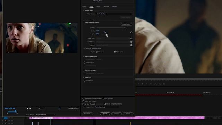
Task: Click the export preview thumbnail
Action: (x=42, y=38)
